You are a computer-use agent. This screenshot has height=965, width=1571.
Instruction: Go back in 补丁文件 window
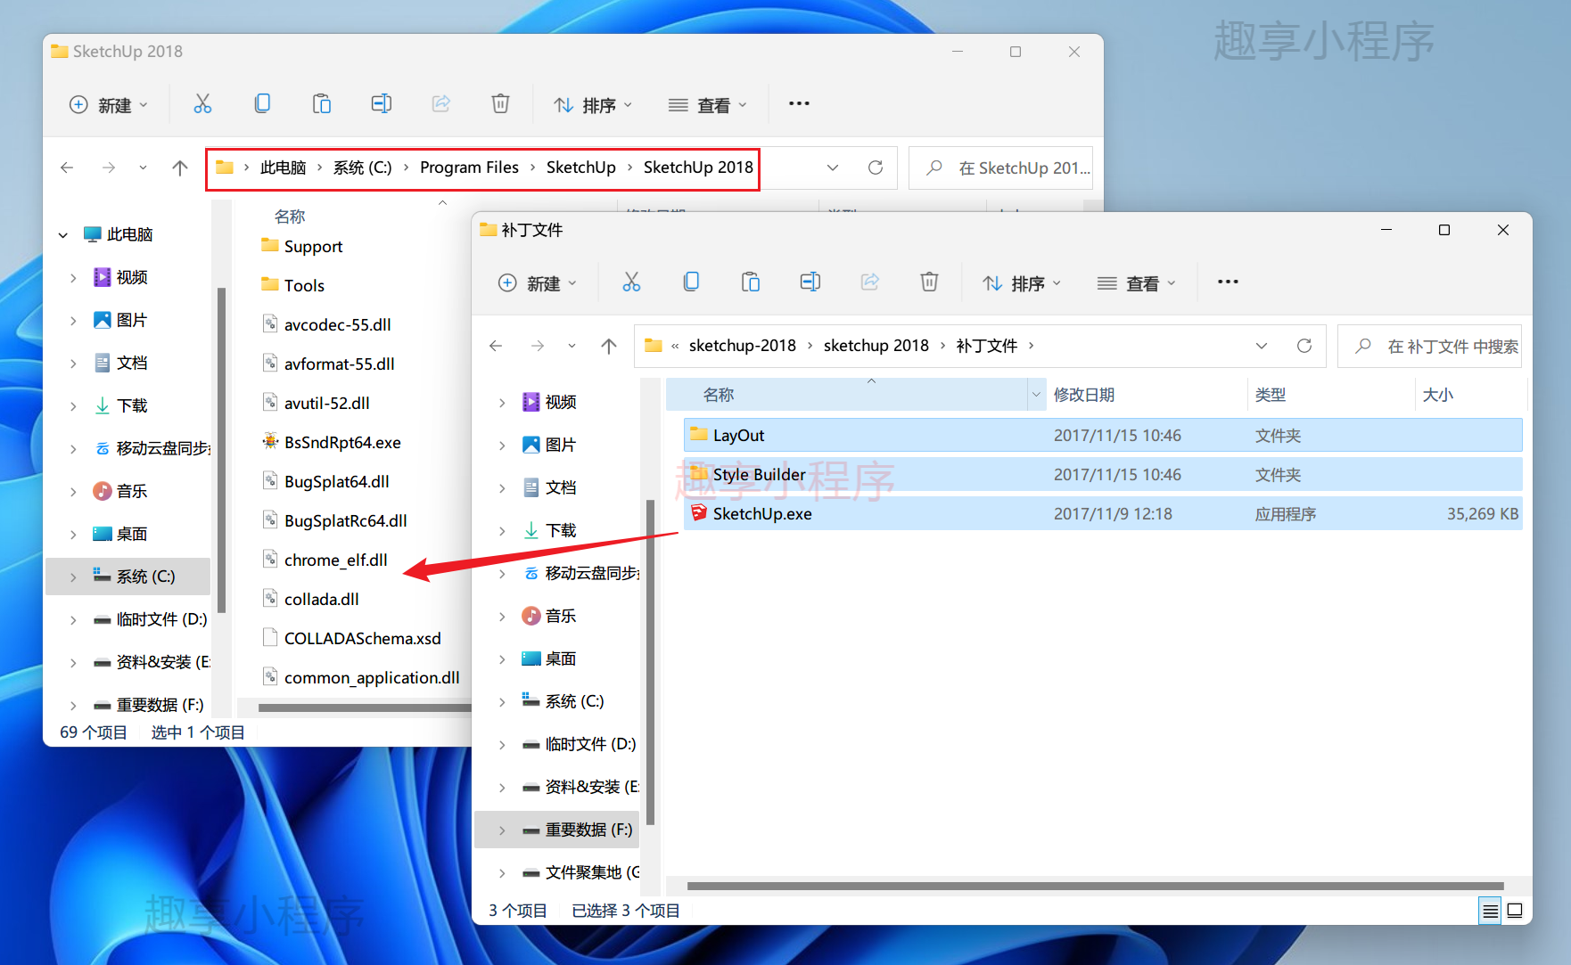pyautogui.click(x=496, y=346)
